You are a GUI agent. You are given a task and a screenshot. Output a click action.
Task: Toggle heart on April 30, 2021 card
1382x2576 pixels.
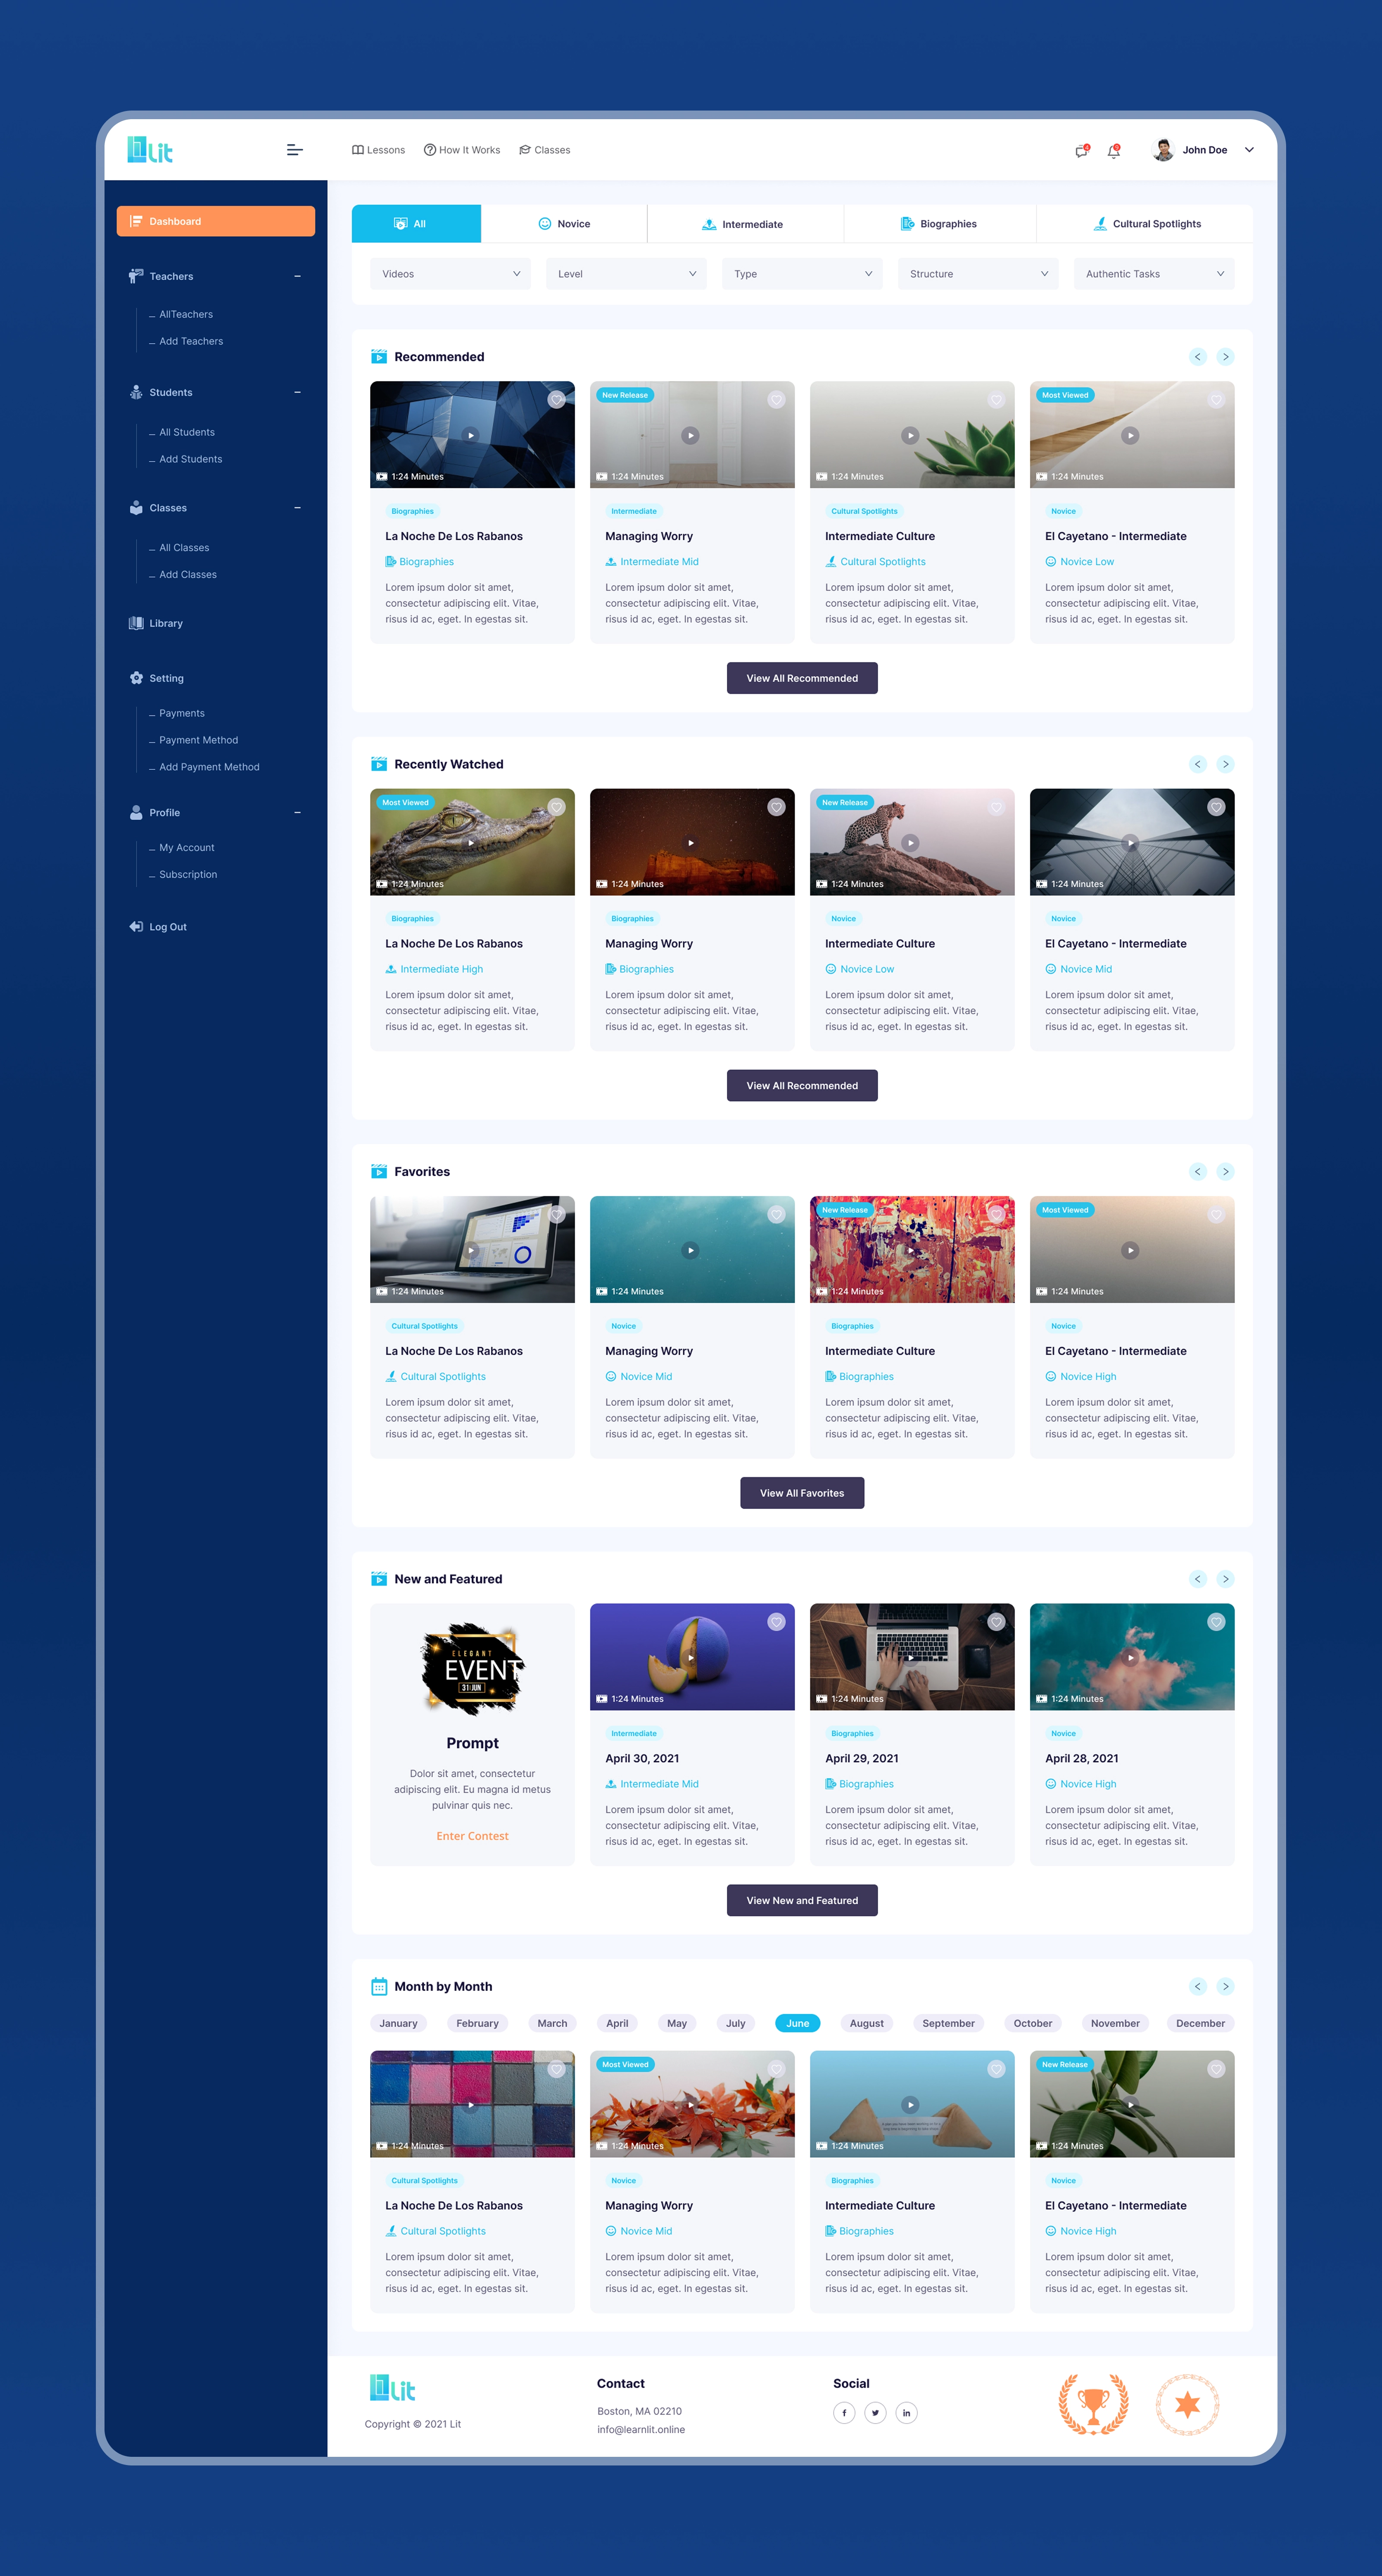coord(776,1622)
